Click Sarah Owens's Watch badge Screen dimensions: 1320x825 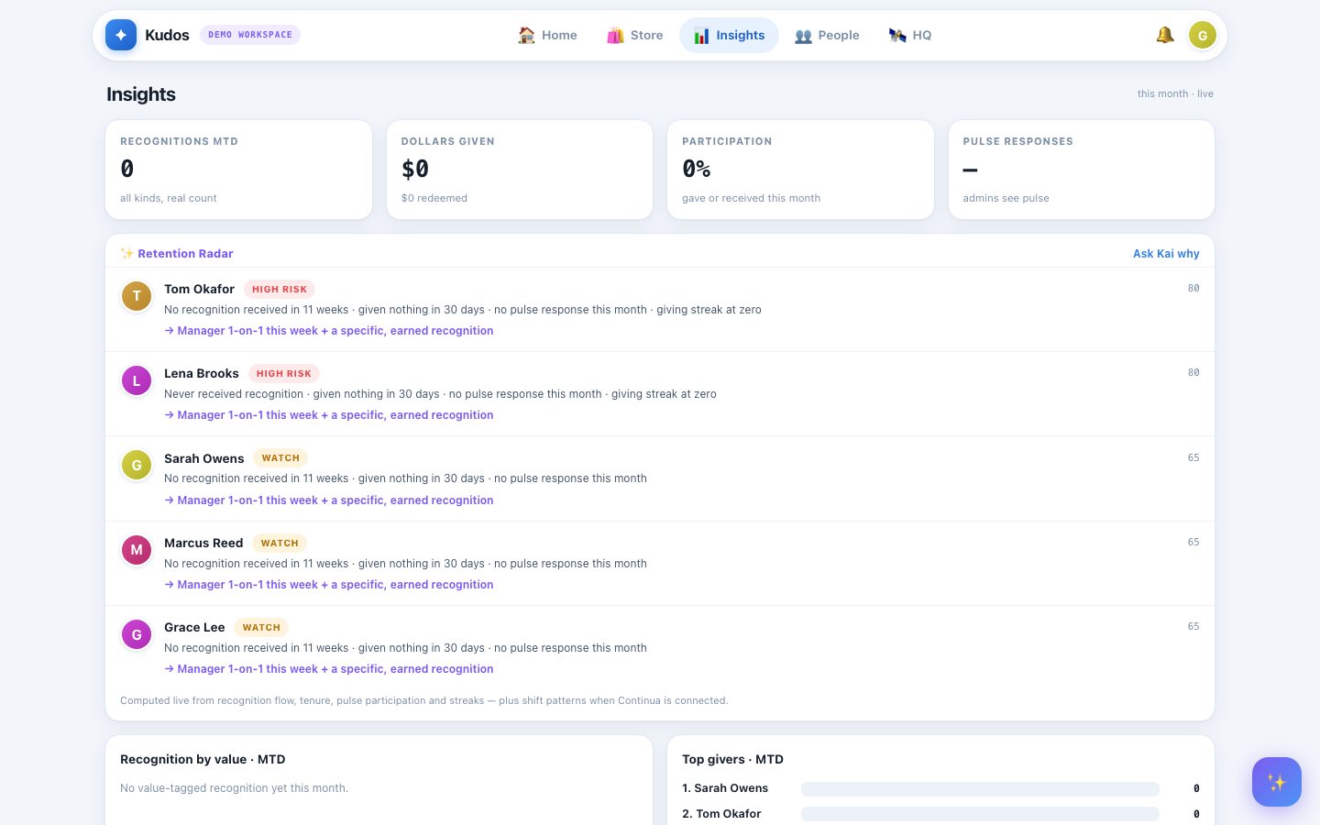coord(280,457)
